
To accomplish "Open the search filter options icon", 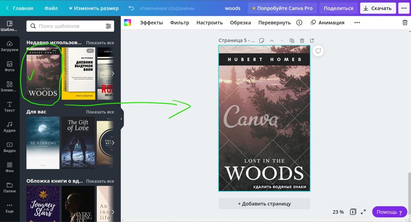I will (x=108, y=26).
